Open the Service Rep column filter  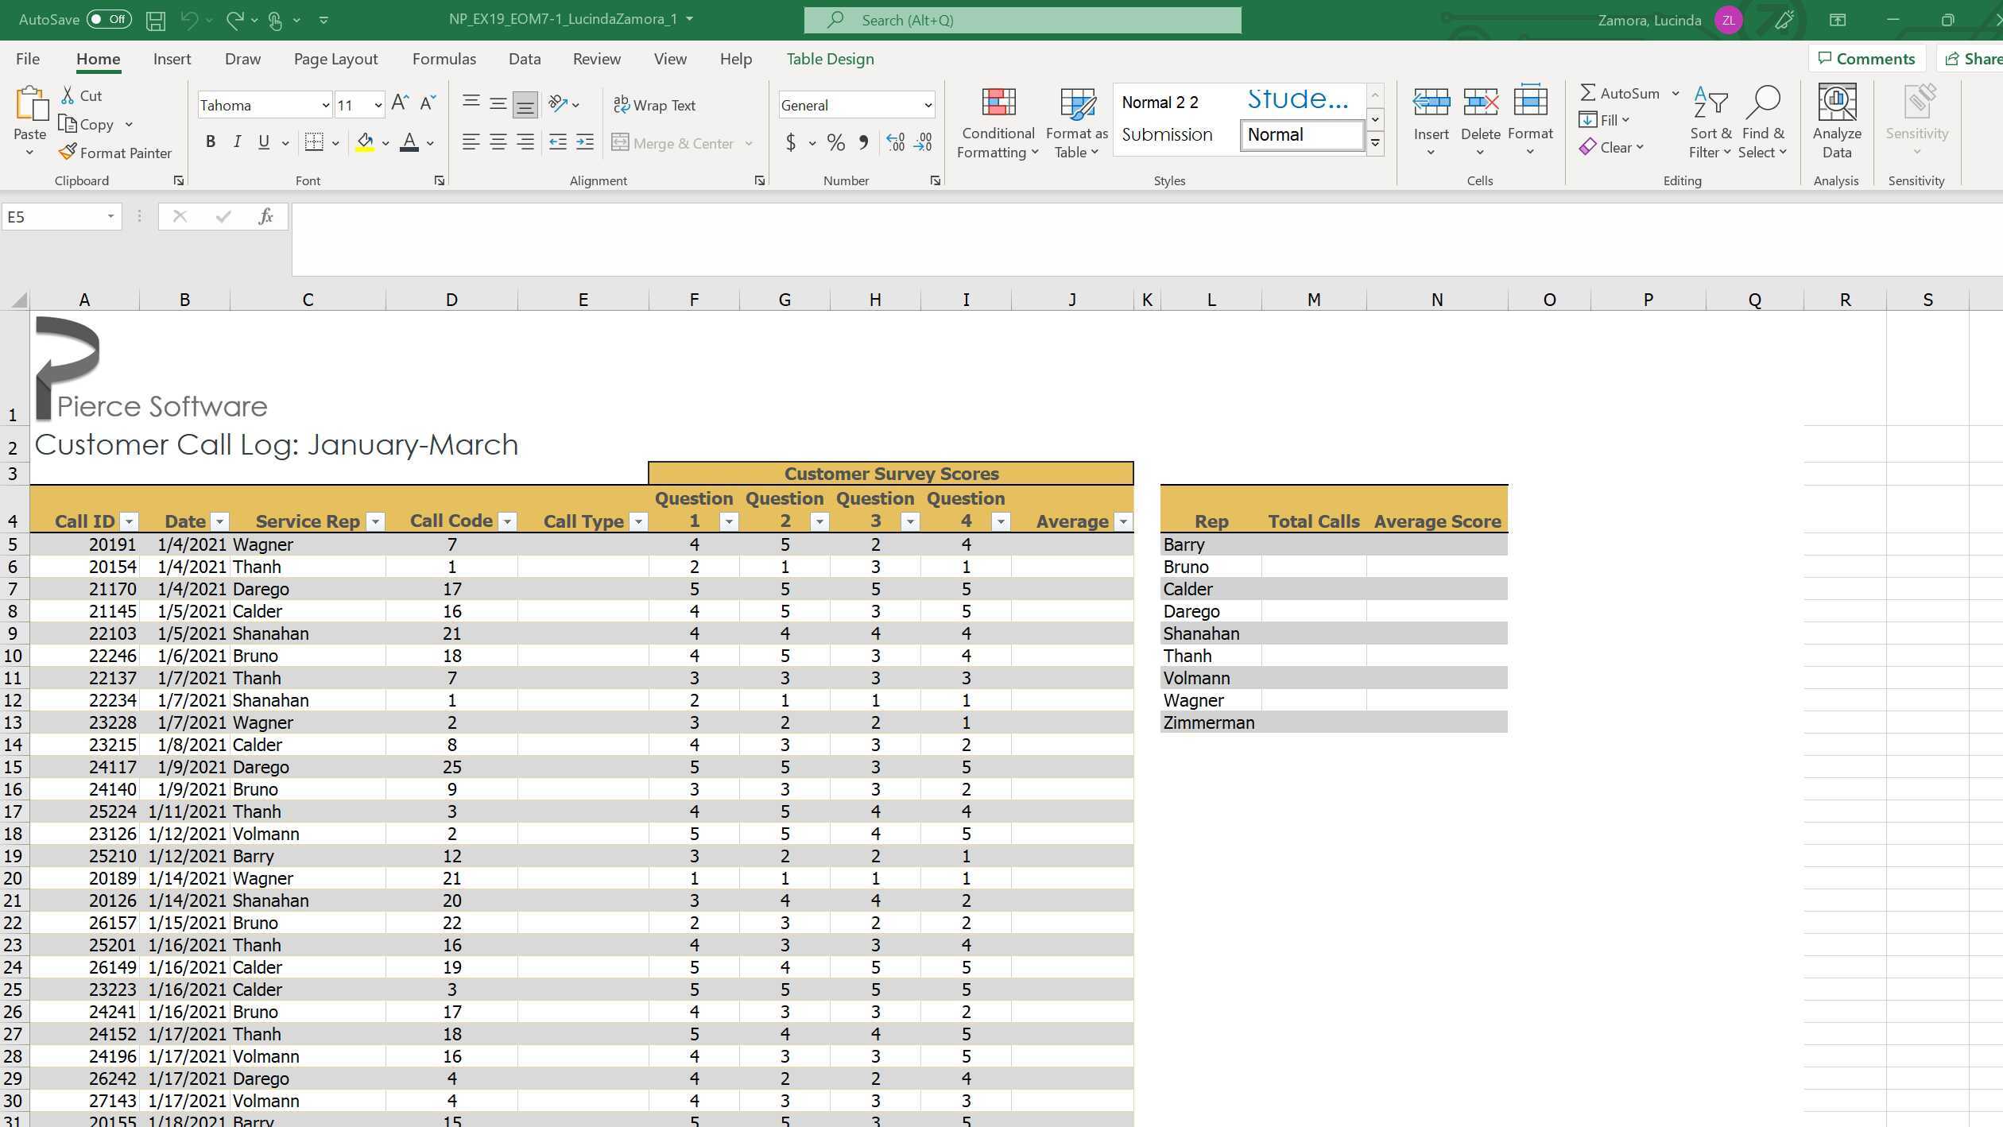pyautogui.click(x=374, y=521)
